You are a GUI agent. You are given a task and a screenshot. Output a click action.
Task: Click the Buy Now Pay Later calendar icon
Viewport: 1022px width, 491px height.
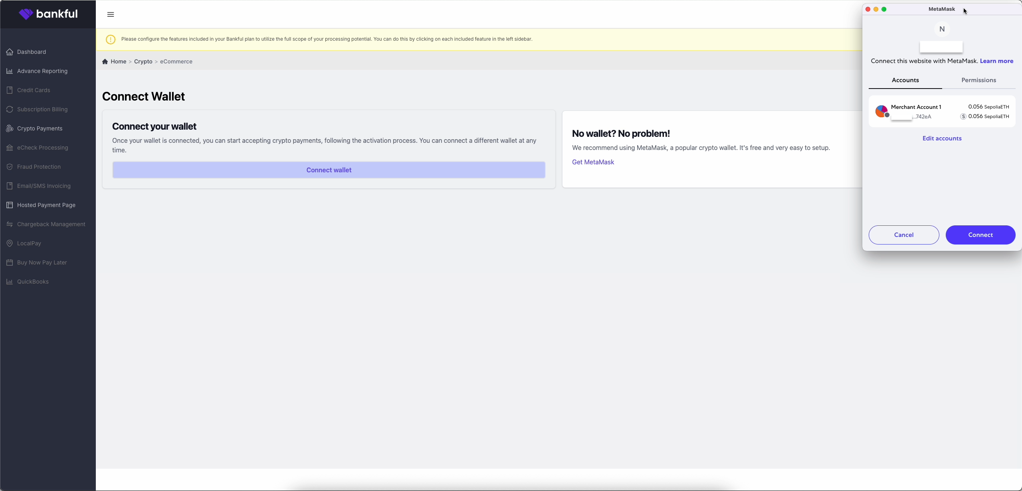click(x=10, y=262)
